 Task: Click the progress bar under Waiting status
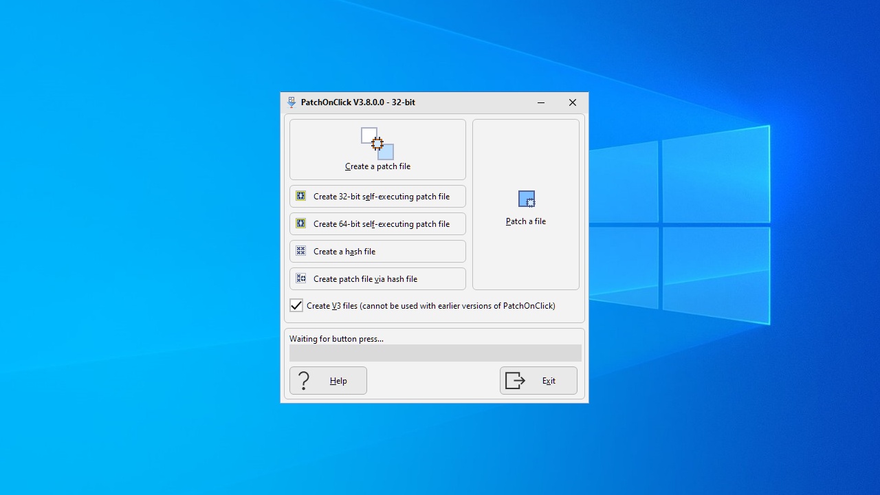click(x=435, y=353)
